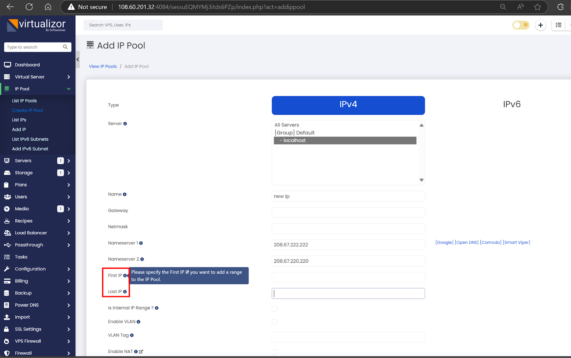
Task: Select the Power DNS icon
Action: click(7, 305)
